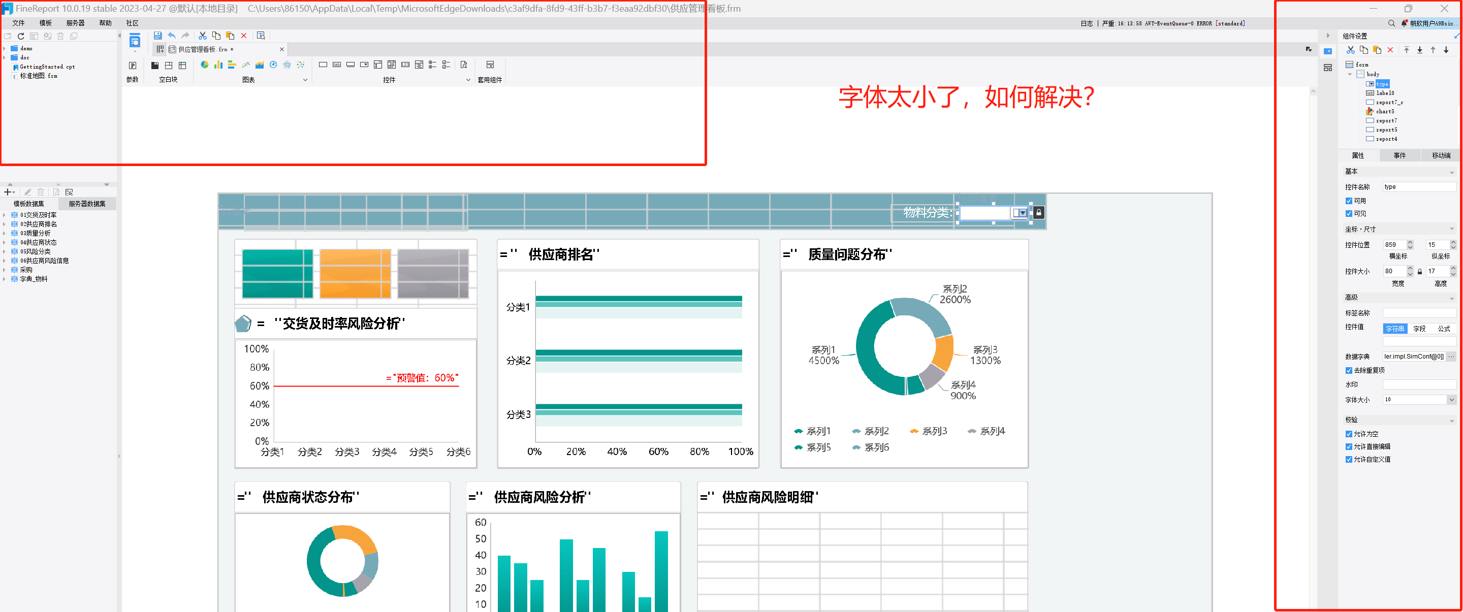Collapse the 基本 section
1463x612 pixels.
1452,172
